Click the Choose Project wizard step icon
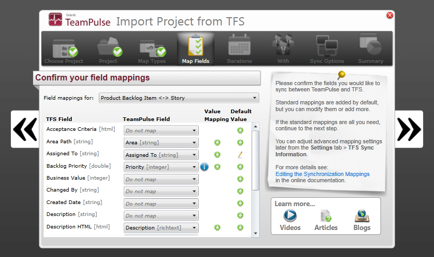 66,48
